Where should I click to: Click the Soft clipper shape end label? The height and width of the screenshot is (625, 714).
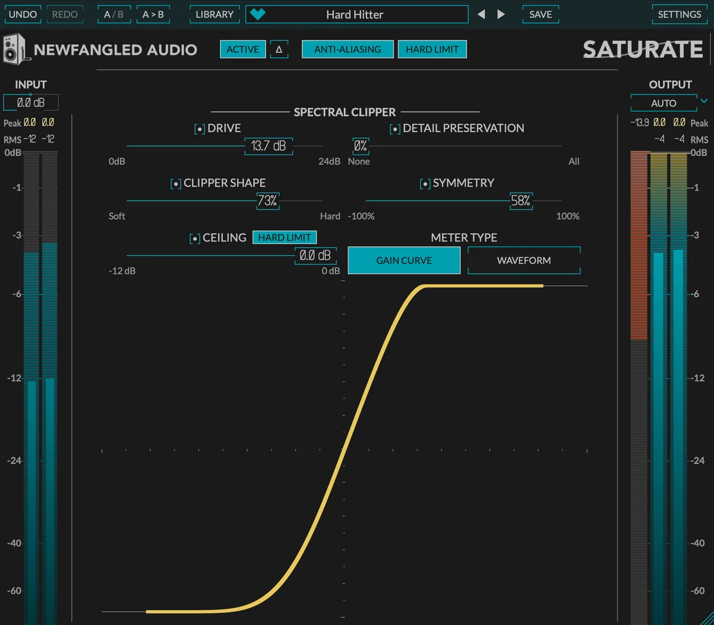[x=117, y=216]
